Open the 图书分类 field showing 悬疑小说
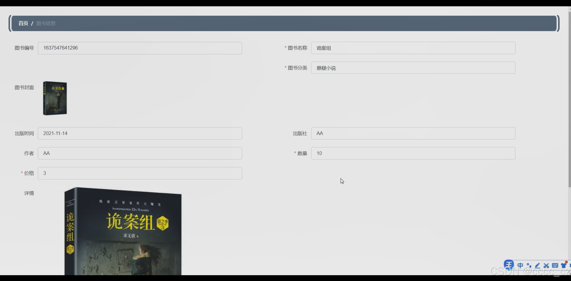 [x=413, y=68]
